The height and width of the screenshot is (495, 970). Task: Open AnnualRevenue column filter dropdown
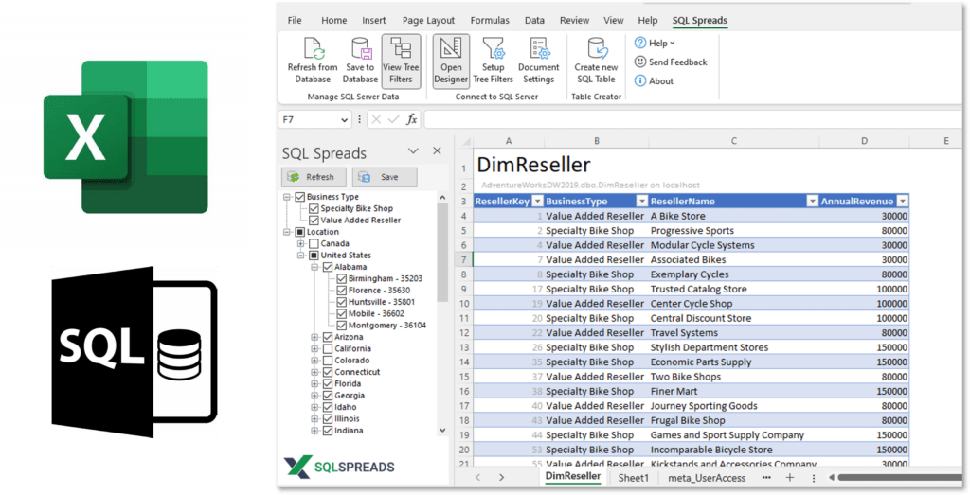(x=903, y=202)
